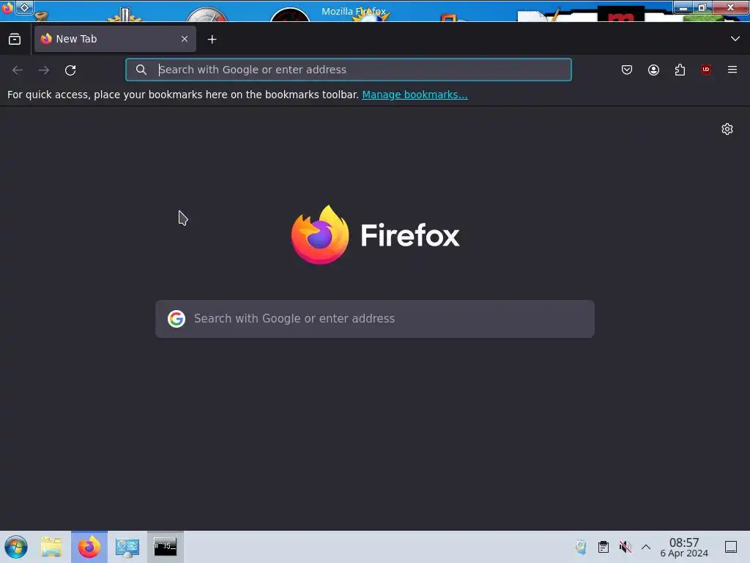Close the Mozilla Firefox window
This screenshot has width=750, height=563.
click(x=730, y=7)
